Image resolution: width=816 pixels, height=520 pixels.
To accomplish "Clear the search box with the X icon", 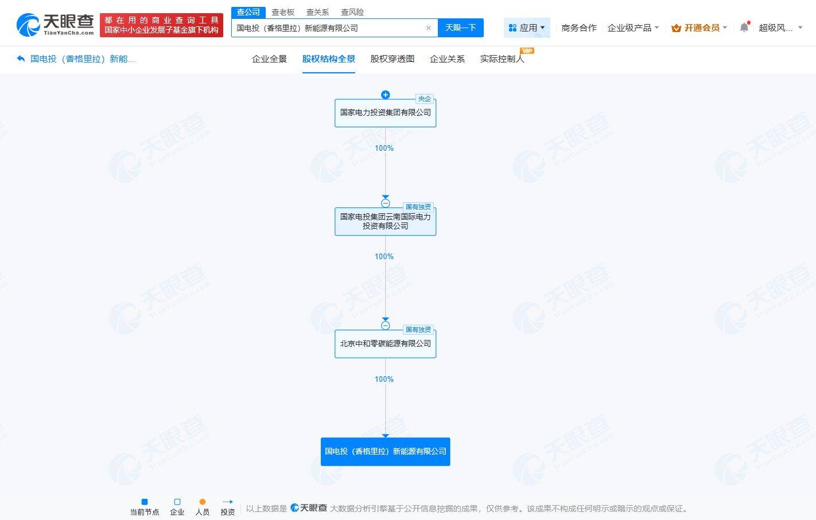I will (x=429, y=28).
